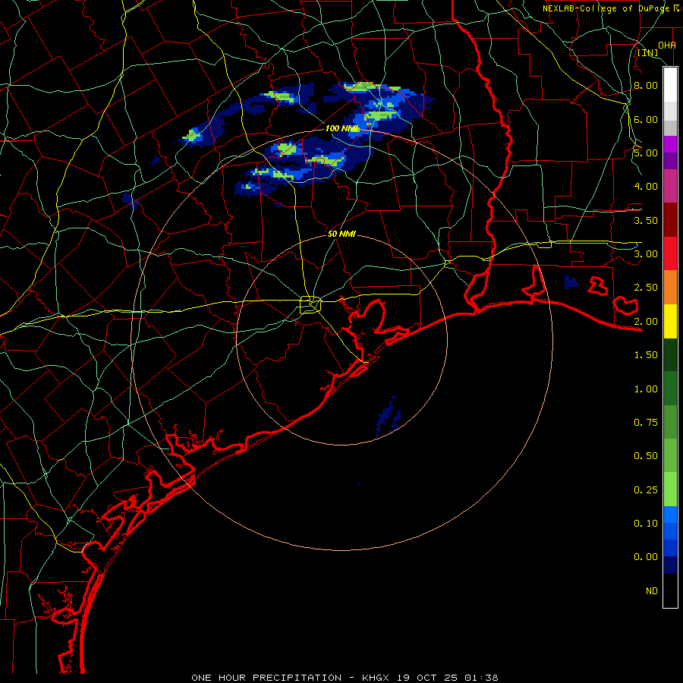Click the 8.00 legend value
This screenshot has height=683, width=683.
click(646, 85)
